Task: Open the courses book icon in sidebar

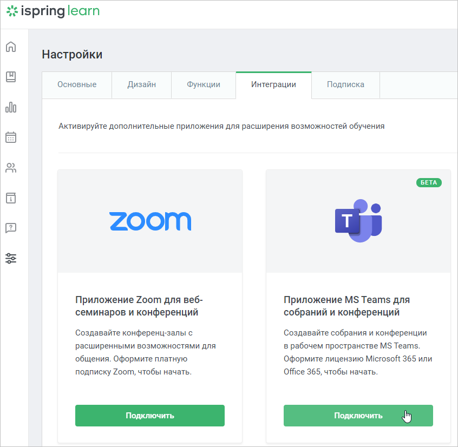Action: [x=11, y=77]
